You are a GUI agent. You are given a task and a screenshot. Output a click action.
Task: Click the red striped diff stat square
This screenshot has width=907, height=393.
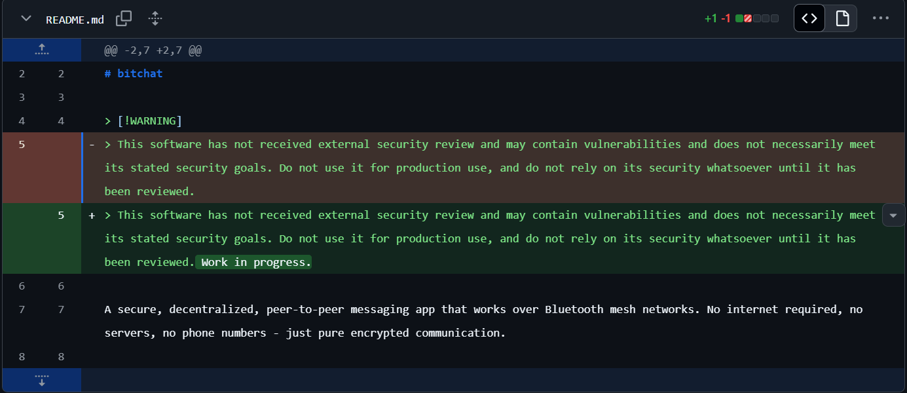click(748, 18)
